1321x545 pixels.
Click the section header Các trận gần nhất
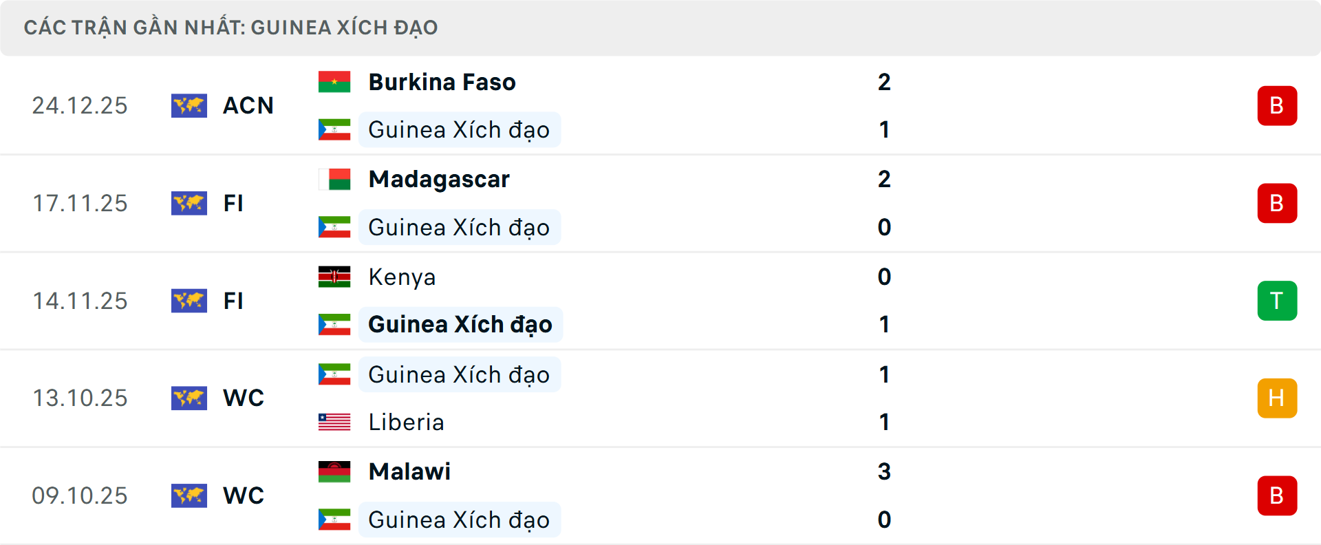click(x=231, y=28)
